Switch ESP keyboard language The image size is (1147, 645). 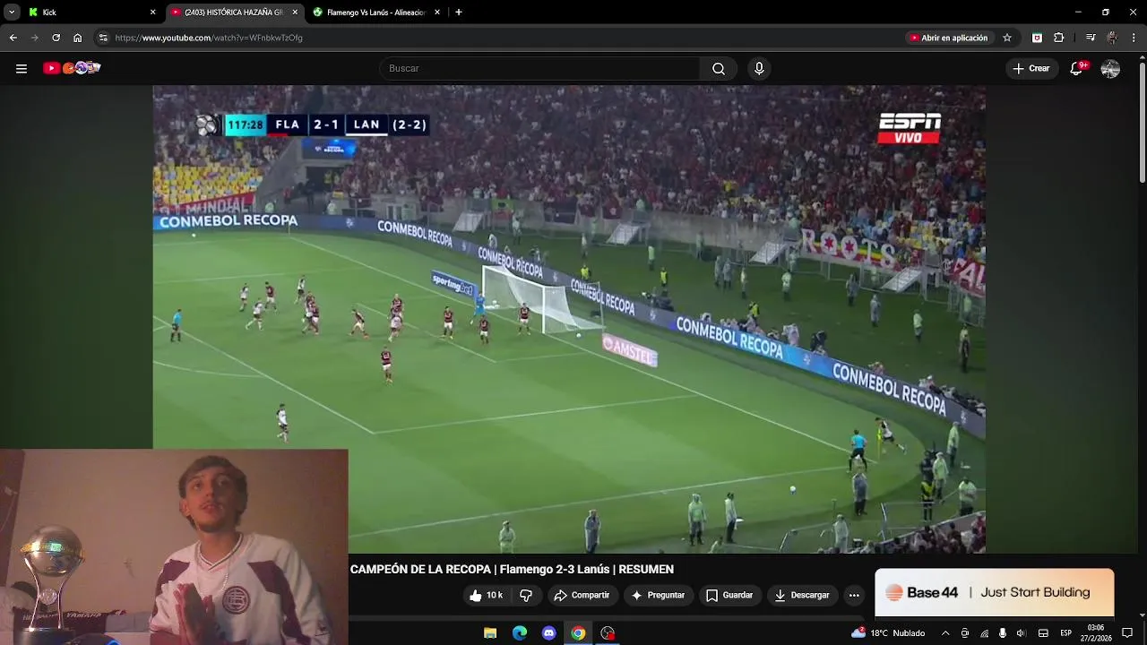pos(1066,632)
